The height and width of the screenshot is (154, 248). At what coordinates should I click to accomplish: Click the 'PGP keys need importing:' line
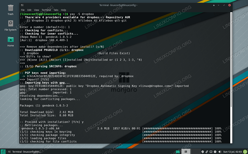click(43, 73)
